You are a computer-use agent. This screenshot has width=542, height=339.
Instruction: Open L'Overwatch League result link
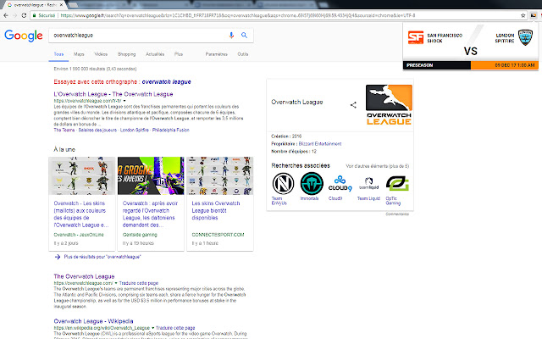[113, 94]
